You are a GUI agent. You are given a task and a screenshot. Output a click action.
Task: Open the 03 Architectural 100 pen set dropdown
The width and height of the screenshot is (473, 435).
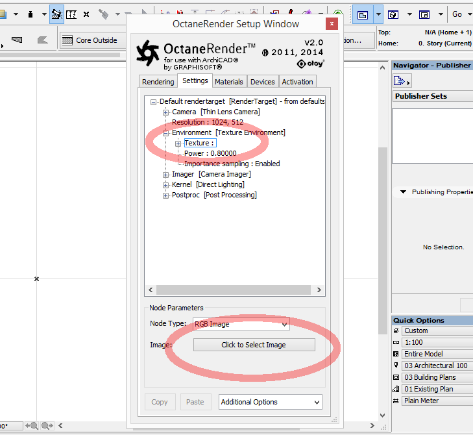point(437,366)
